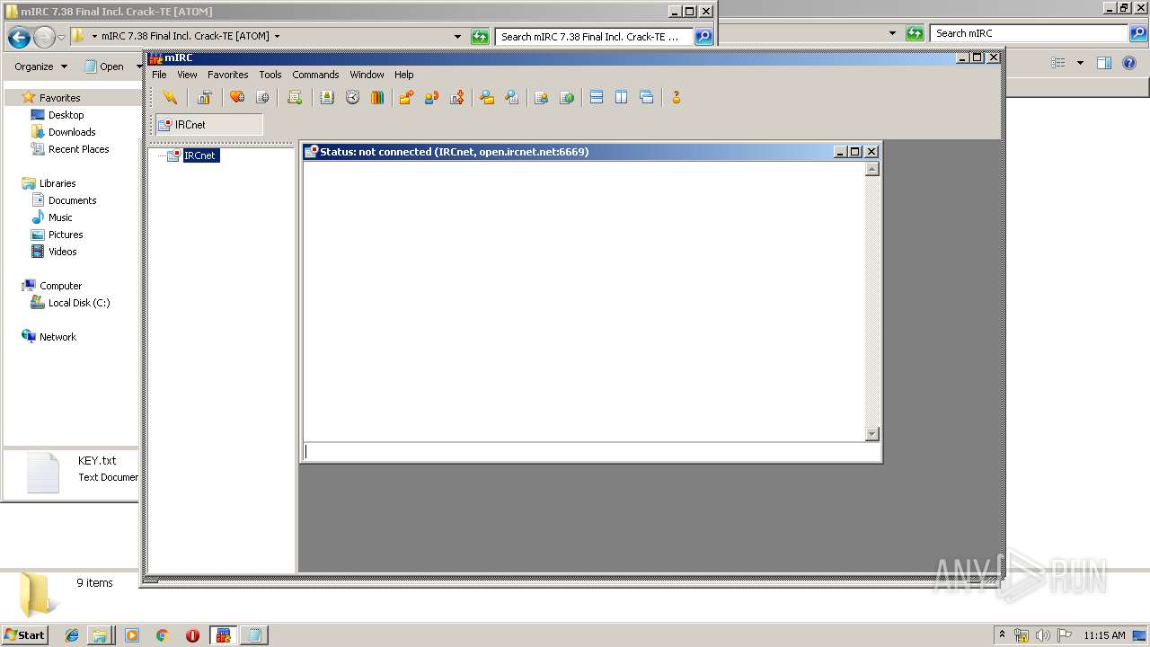Screen dimensions: 1150x647
Task: Open mIRC Commands menu
Action: (315, 75)
